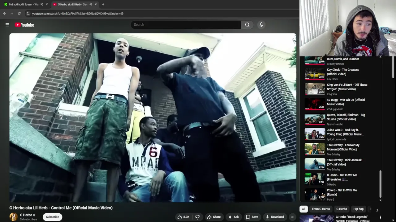
Task: Play King Von All These N**gas thumbnail
Action: (315, 89)
